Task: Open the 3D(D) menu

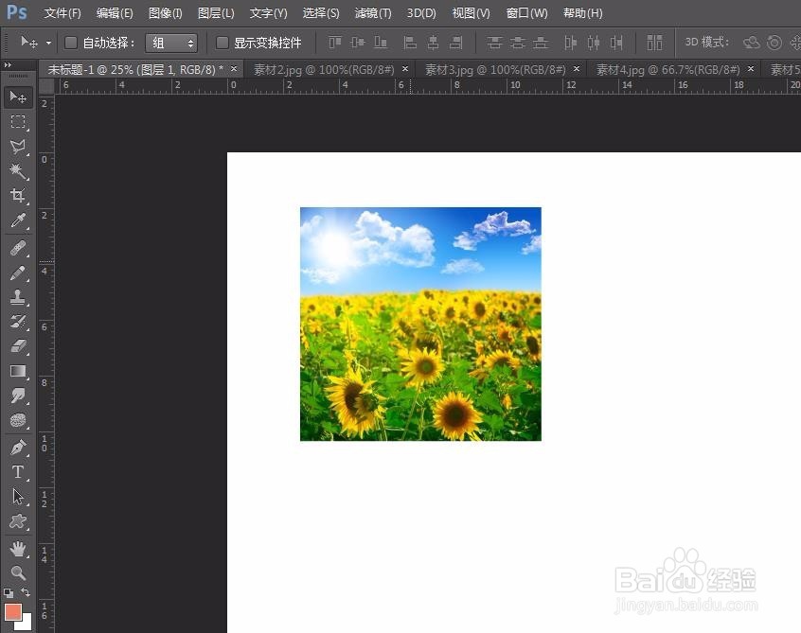Action: pyautogui.click(x=421, y=12)
